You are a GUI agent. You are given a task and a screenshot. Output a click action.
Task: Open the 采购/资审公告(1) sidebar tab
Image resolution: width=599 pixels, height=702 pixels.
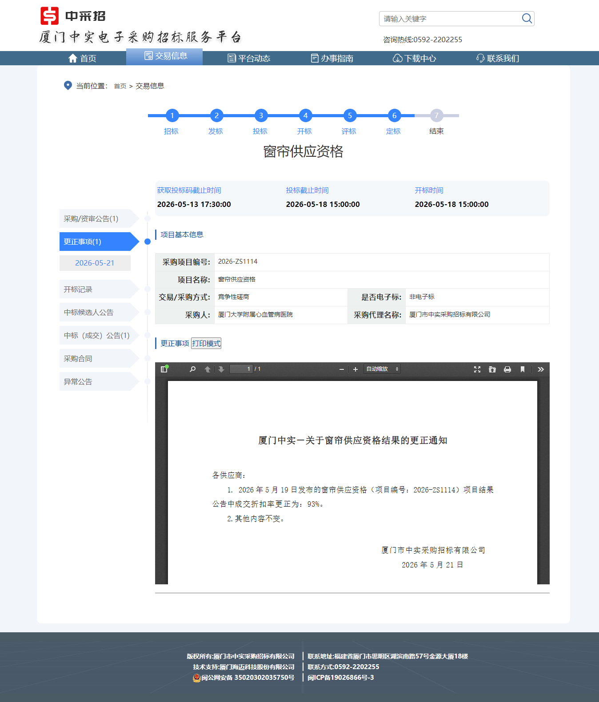pos(99,218)
